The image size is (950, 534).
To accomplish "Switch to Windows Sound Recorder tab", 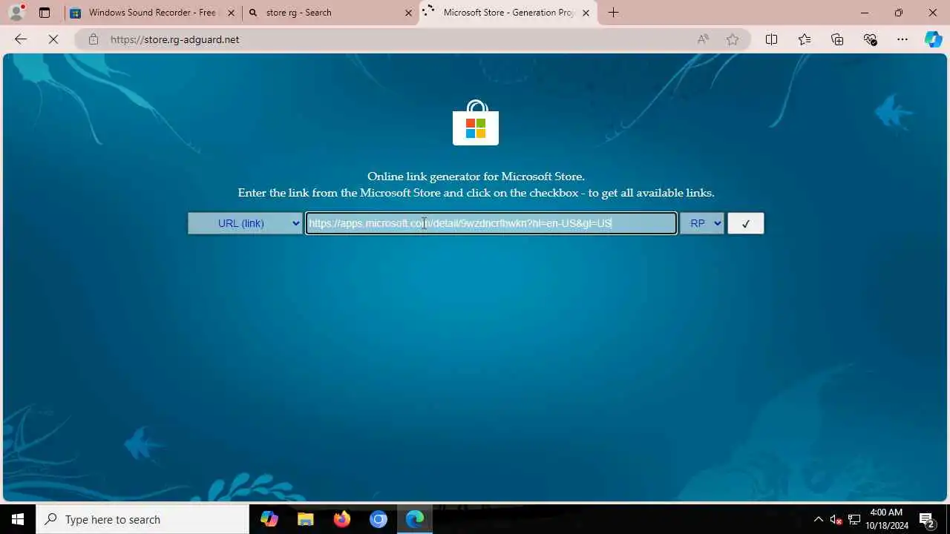I will coord(152,13).
